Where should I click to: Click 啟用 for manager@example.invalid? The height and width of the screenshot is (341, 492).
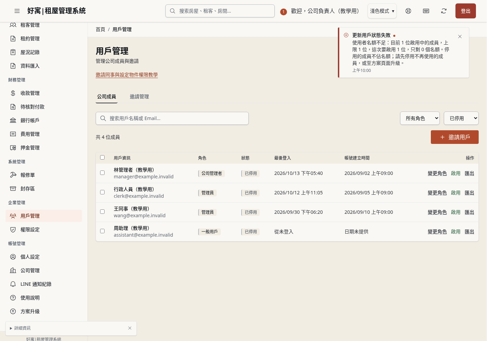[x=456, y=173]
